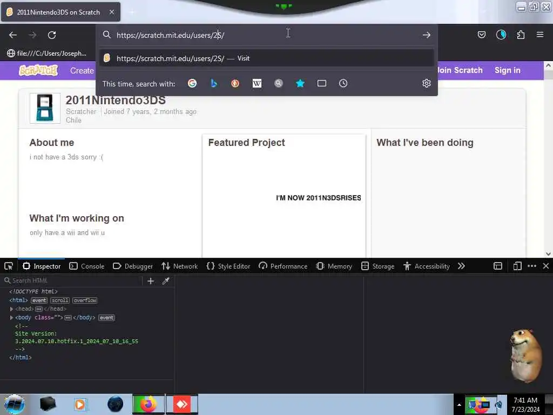Image resolution: width=553 pixels, height=415 pixels.
Task: Visit the suggested scratch.mit.edu/users/2S/ result
Action: (267, 58)
